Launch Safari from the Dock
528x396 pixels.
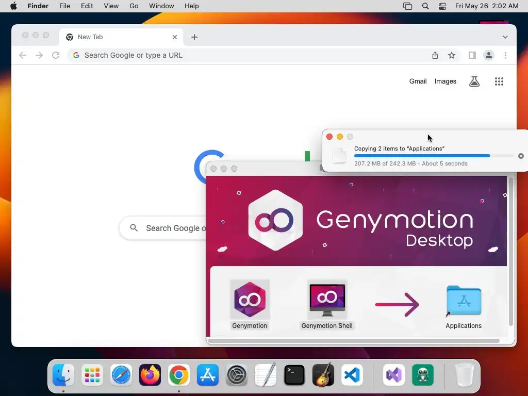(x=121, y=375)
